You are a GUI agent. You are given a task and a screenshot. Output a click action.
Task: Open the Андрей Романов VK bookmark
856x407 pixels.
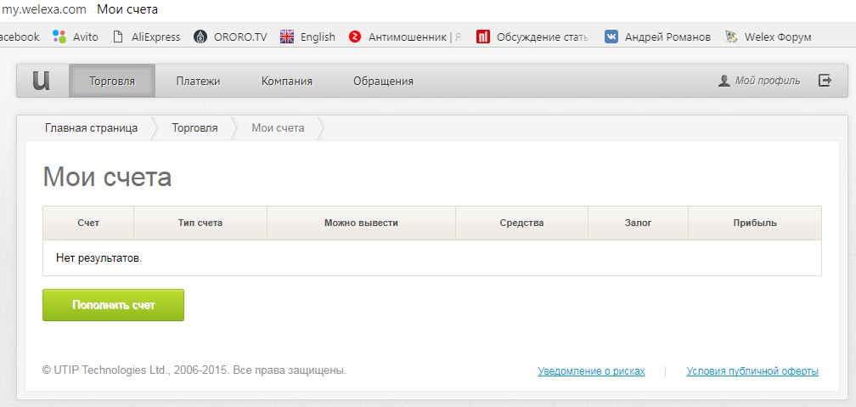click(658, 37)
